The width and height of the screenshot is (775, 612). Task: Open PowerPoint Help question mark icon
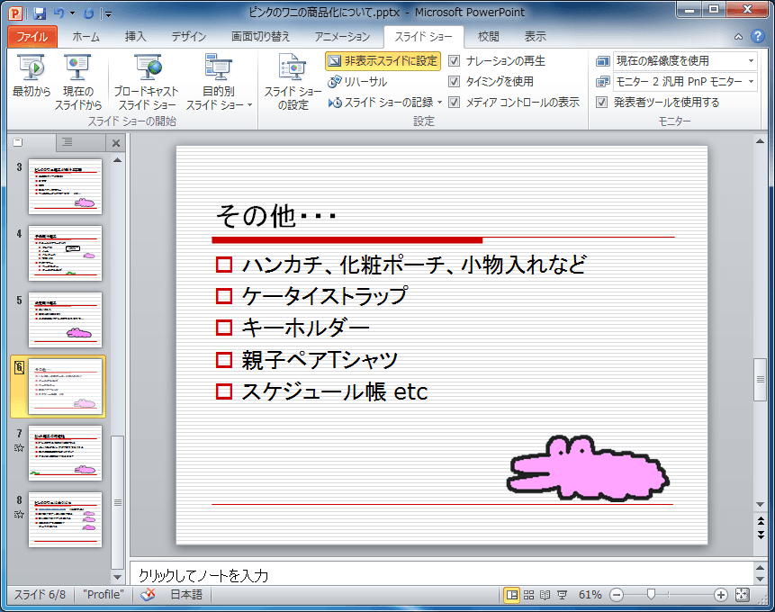point(758,36)
